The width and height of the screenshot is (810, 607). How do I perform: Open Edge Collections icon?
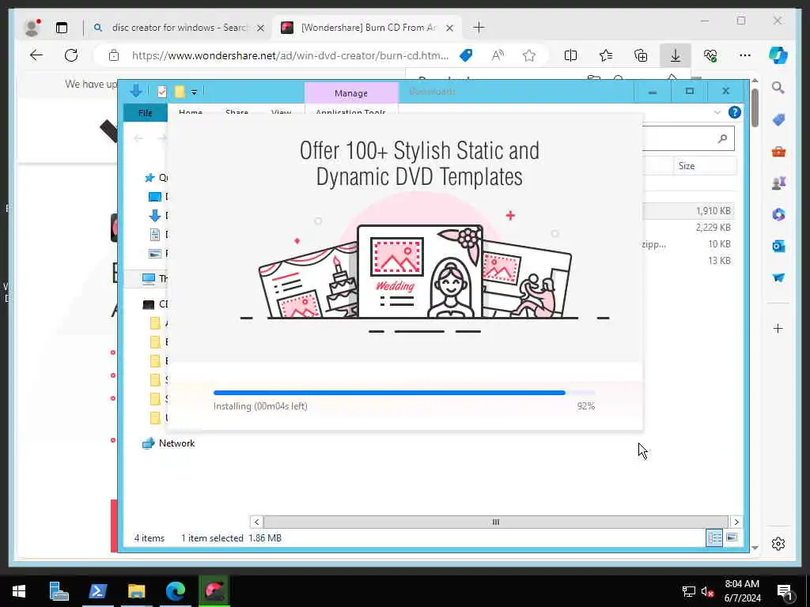point(641,55)
